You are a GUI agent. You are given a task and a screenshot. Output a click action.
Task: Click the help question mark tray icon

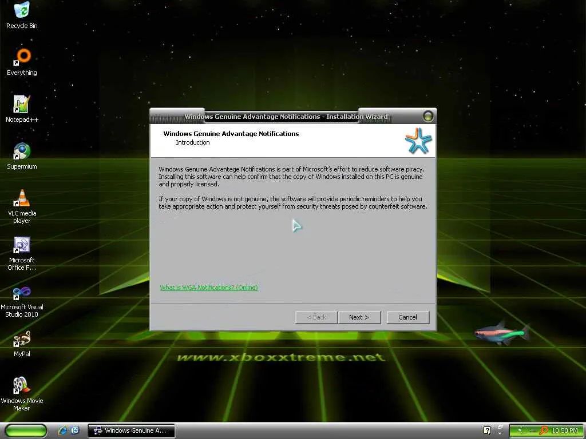488,430
